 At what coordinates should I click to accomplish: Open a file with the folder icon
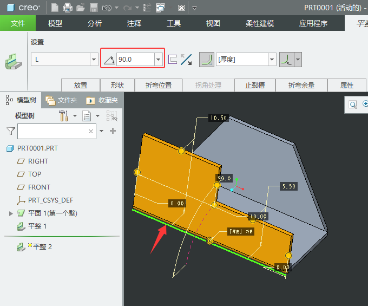(81, 8)
